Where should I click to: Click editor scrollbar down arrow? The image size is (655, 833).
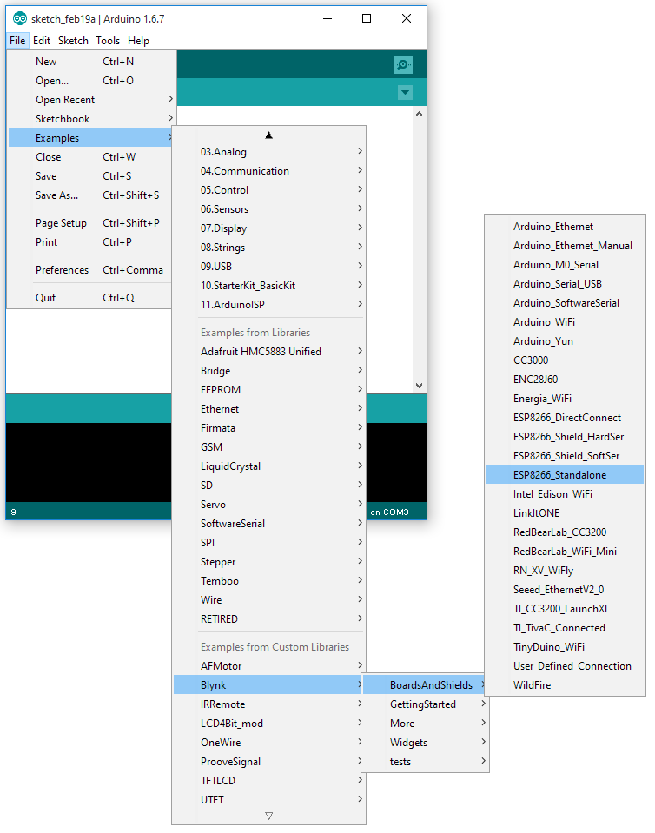point(419,386)
